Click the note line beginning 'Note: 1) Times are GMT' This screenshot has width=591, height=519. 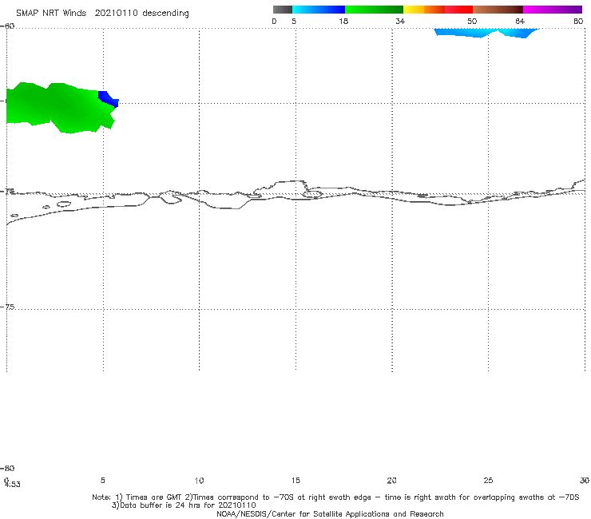(335, 497)
